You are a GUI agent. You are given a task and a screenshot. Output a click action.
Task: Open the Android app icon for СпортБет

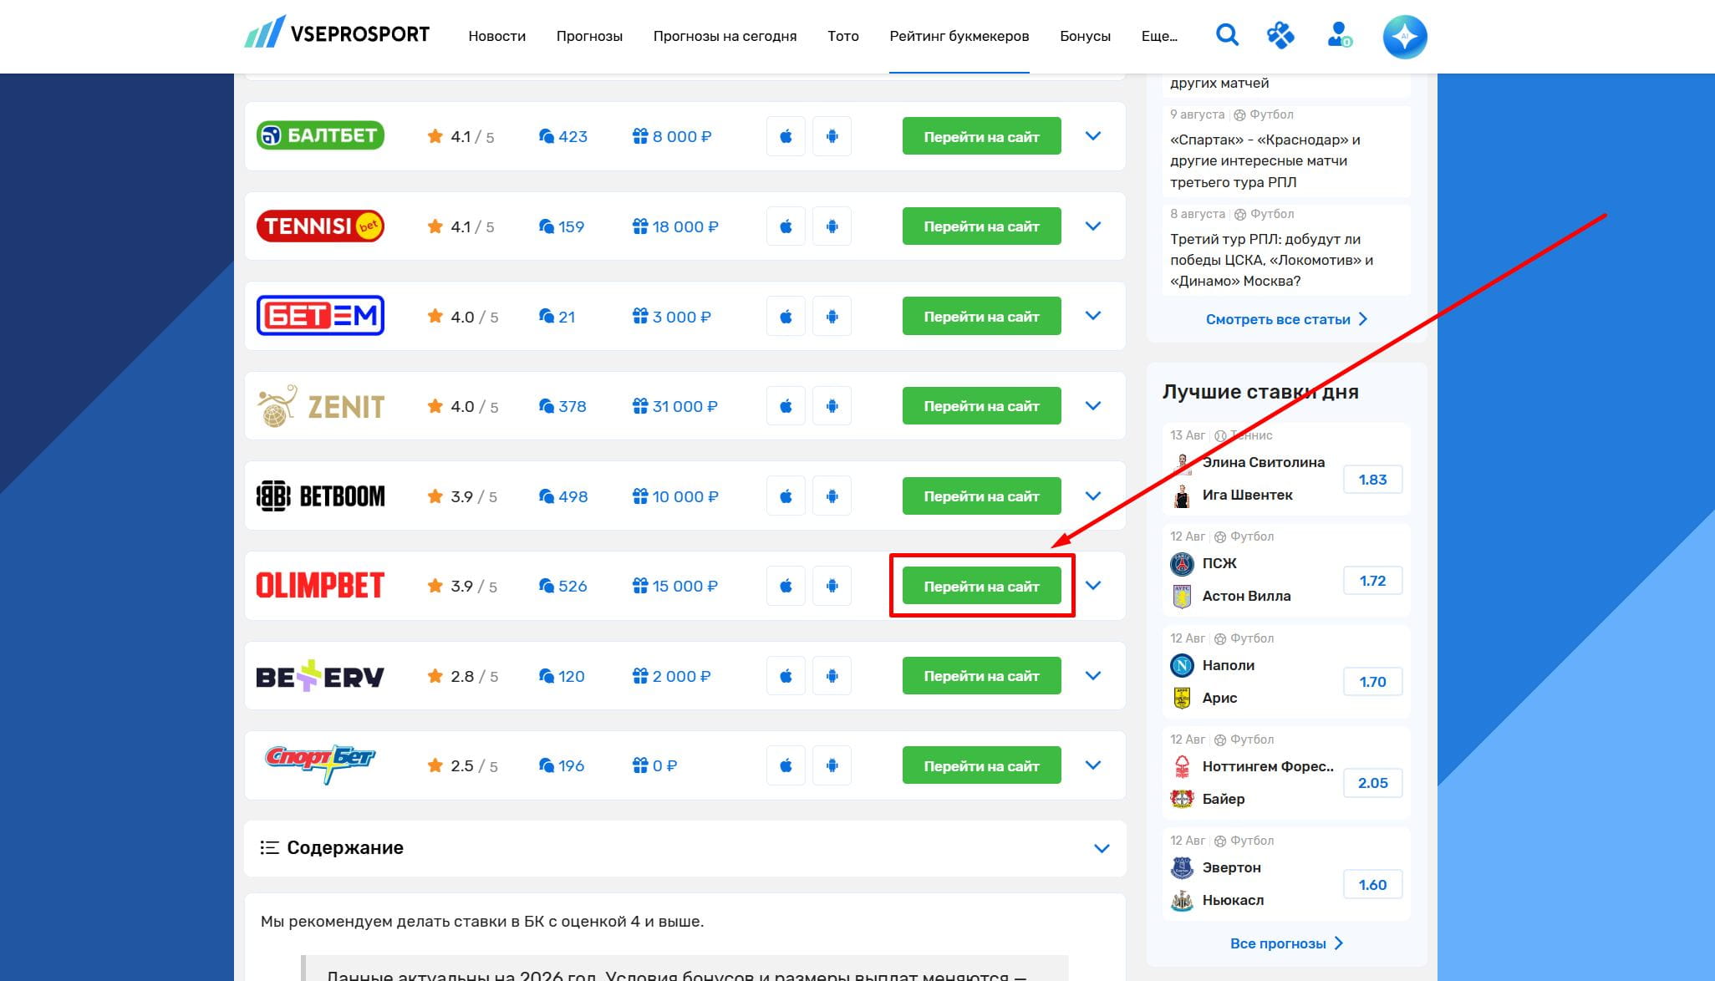click(832, 765)
